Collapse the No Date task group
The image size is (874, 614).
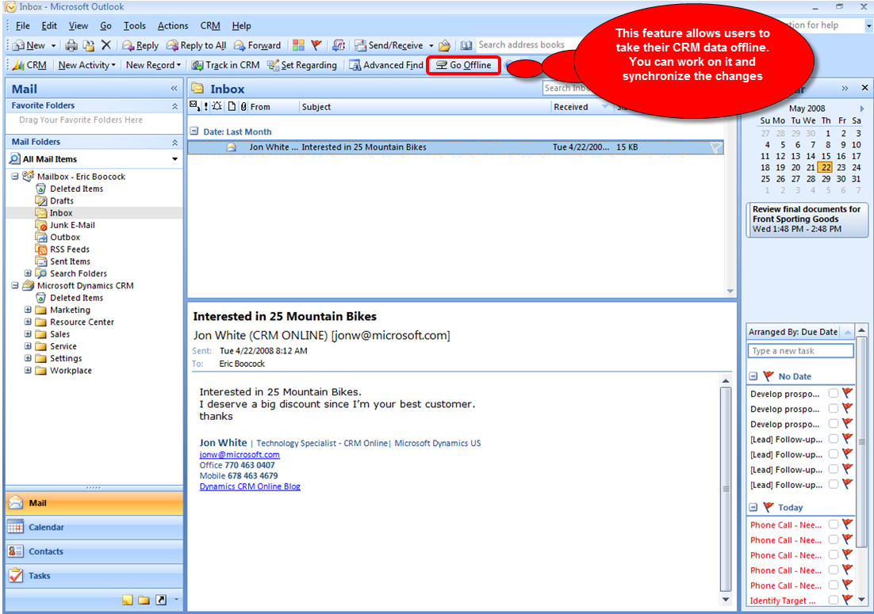tap(753, 376)
